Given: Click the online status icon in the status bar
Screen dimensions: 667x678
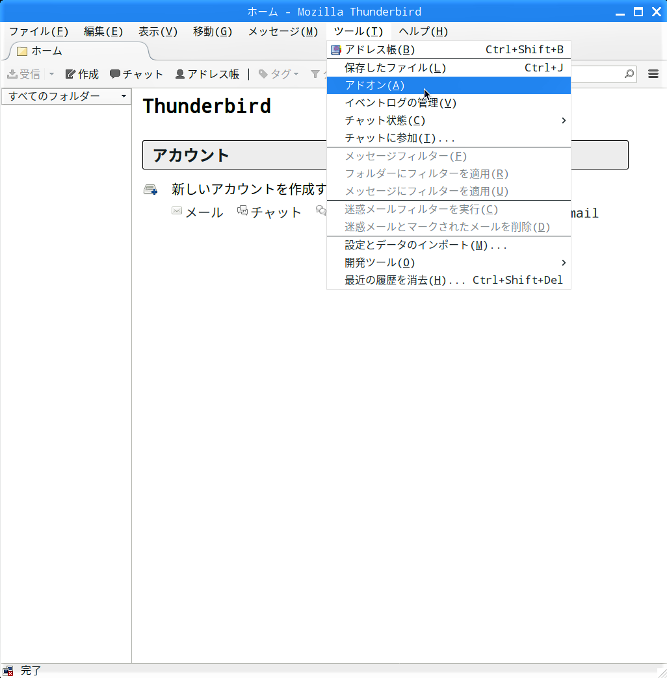Looking at the screenshot, I should click(8, 671).
